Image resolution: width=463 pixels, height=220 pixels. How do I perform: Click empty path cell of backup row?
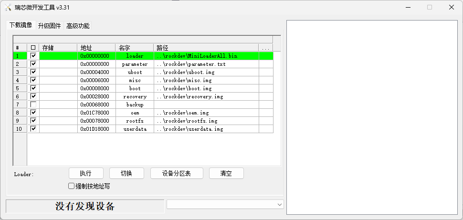[206, 105]
